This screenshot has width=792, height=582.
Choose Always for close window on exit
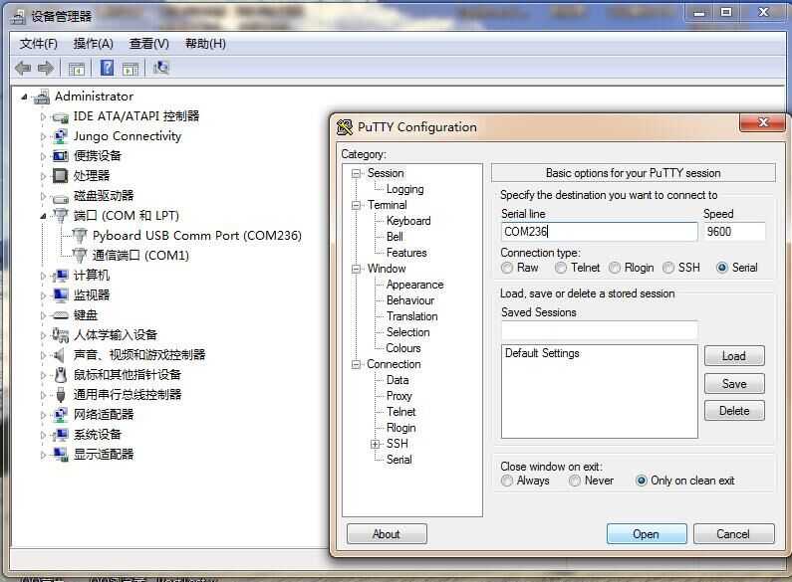[507, 482]
